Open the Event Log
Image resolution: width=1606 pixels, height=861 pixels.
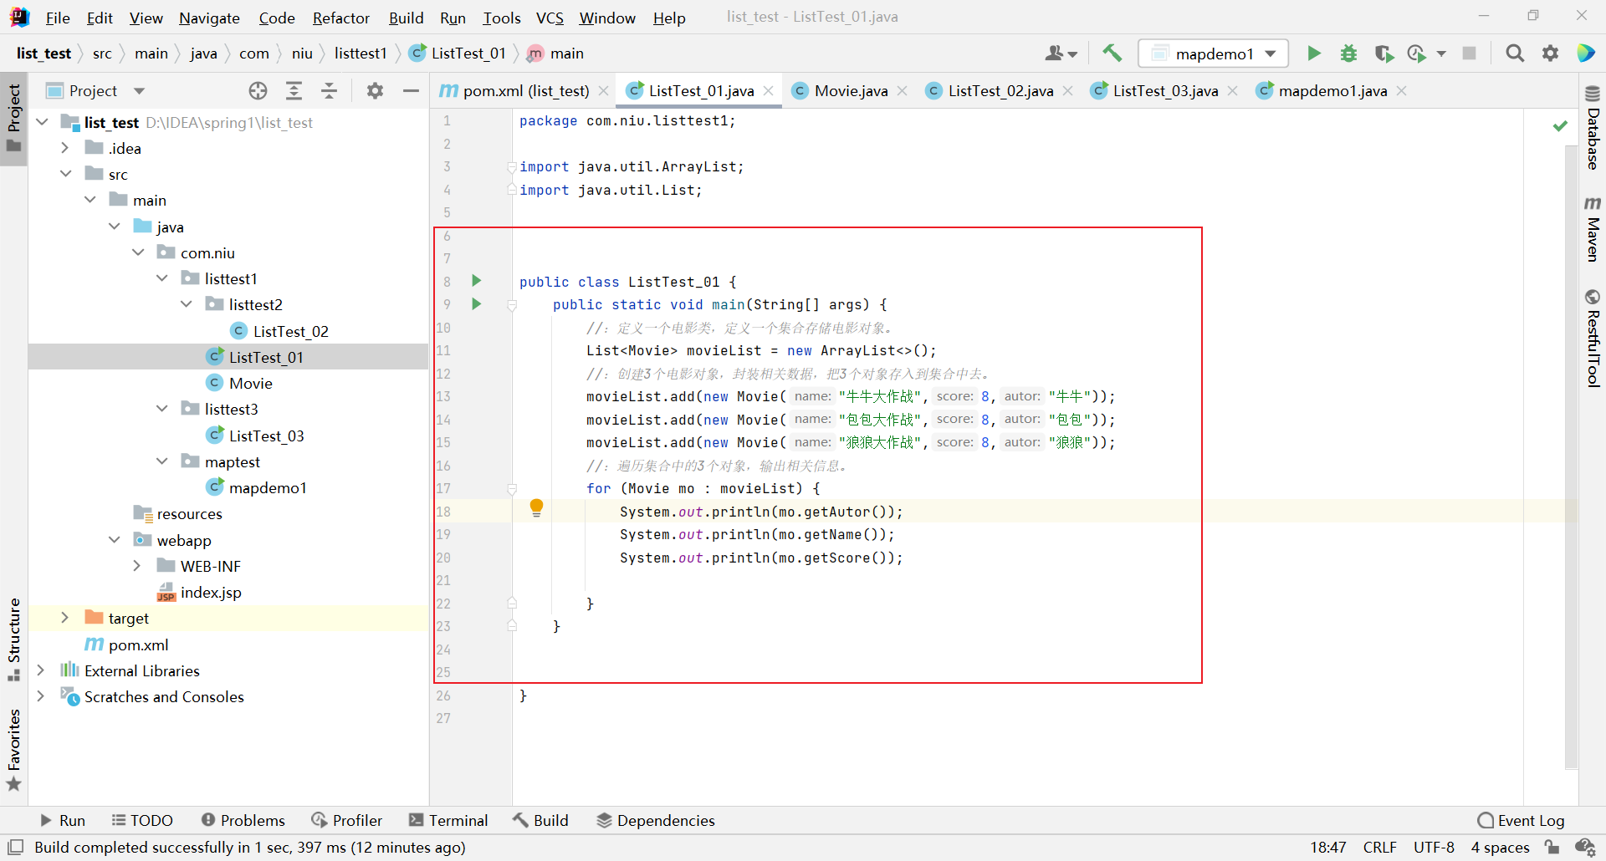pos(1522,820)
